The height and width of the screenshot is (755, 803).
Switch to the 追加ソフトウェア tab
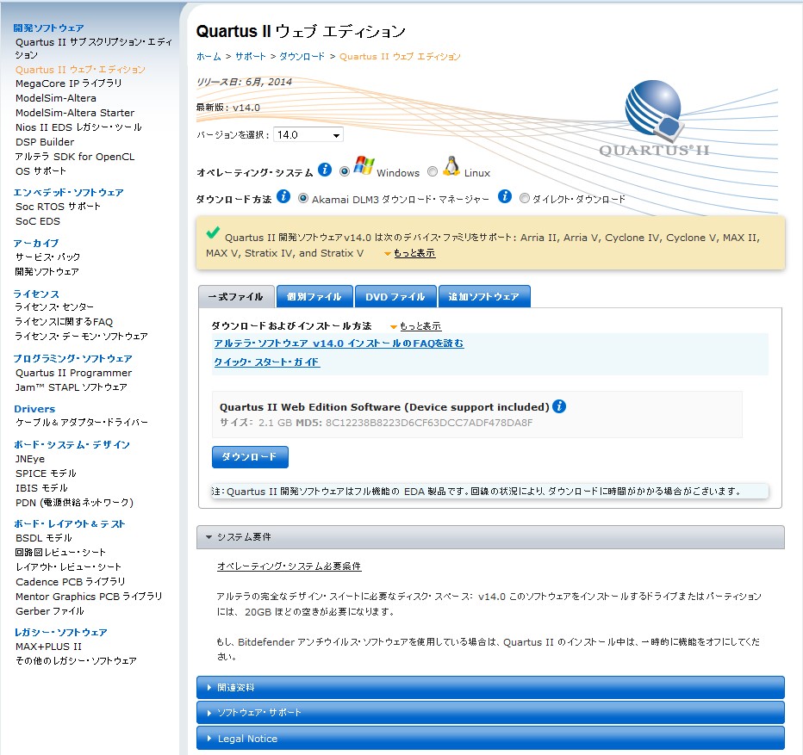pyautogui.click(x=484, y=297)
